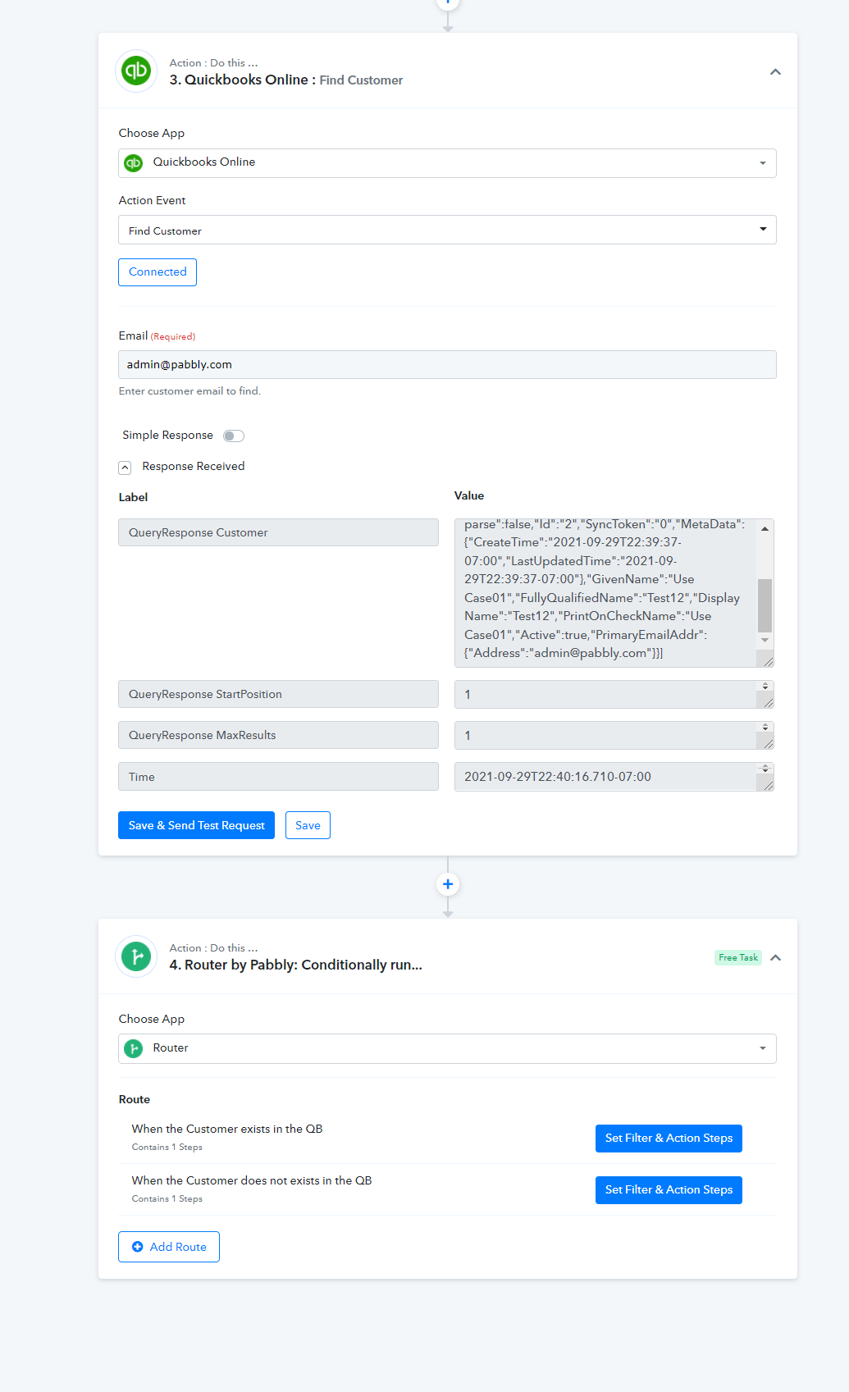Click Save & Send Test Request

[196, 825]
